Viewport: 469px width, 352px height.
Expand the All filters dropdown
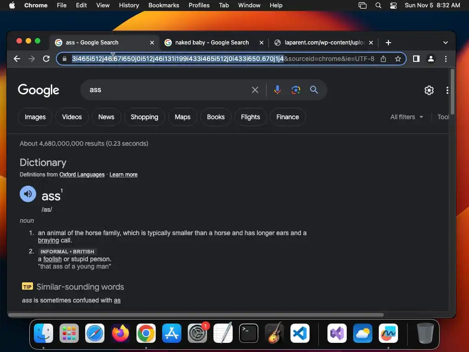click(x=407, y=117)
